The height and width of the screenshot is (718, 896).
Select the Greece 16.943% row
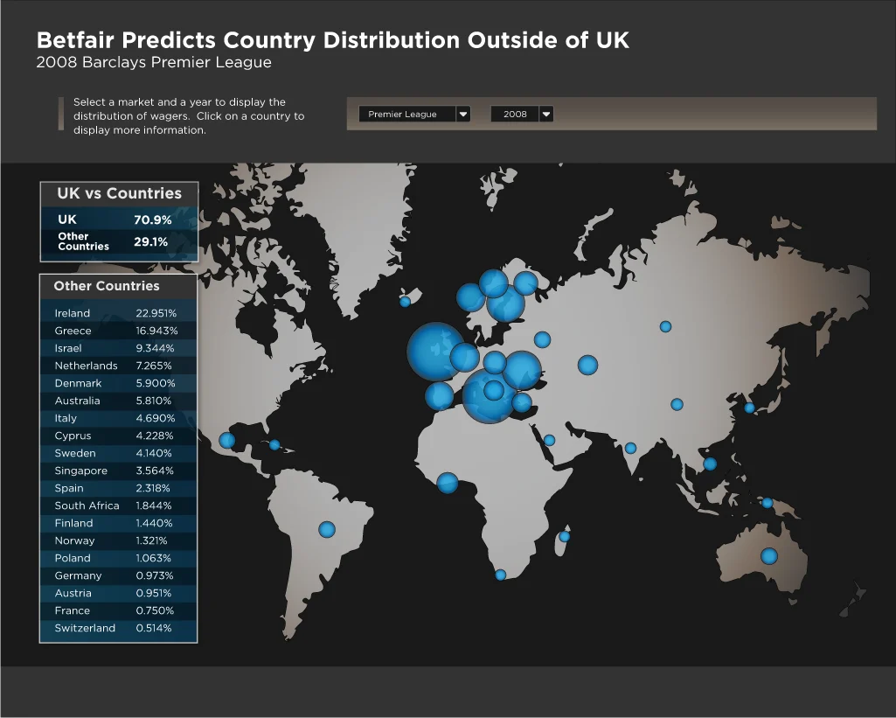click(x=118, y=331)
